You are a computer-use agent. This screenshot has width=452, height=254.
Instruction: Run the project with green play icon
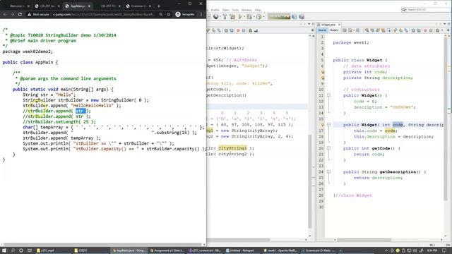[x=240, y=17]
